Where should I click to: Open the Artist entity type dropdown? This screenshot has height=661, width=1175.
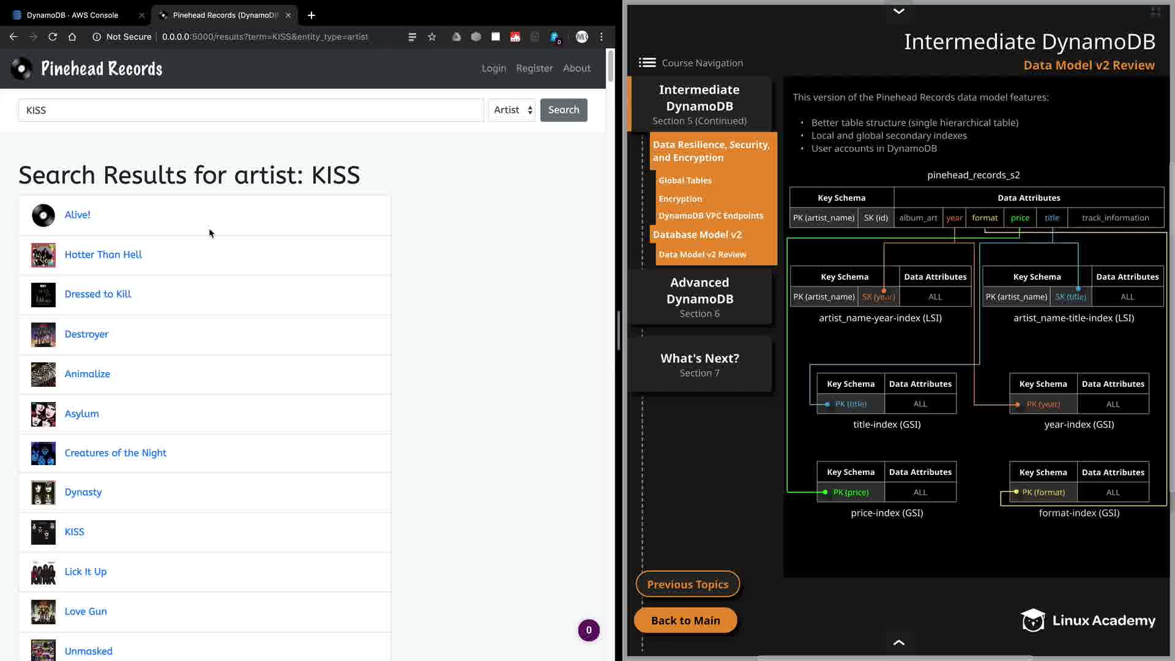click(512, 110)
